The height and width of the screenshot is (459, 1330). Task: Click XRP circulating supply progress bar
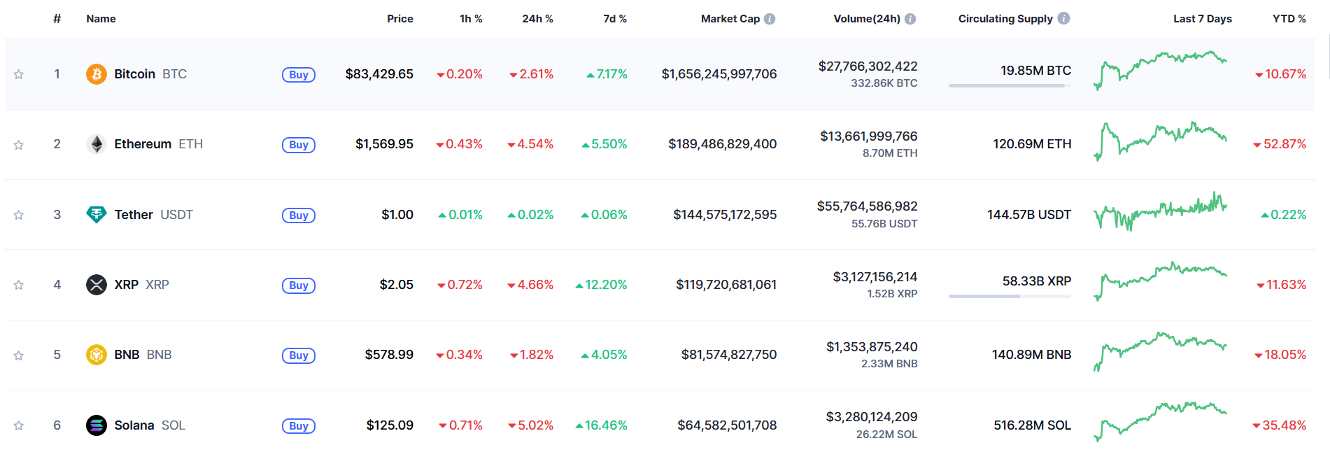point(1010,296)
